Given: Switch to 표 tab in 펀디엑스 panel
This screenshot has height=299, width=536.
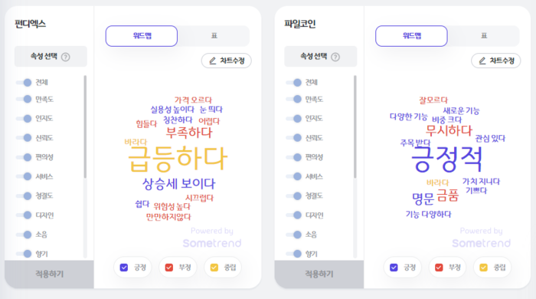Looking at the screenshot, I should 214,36.
